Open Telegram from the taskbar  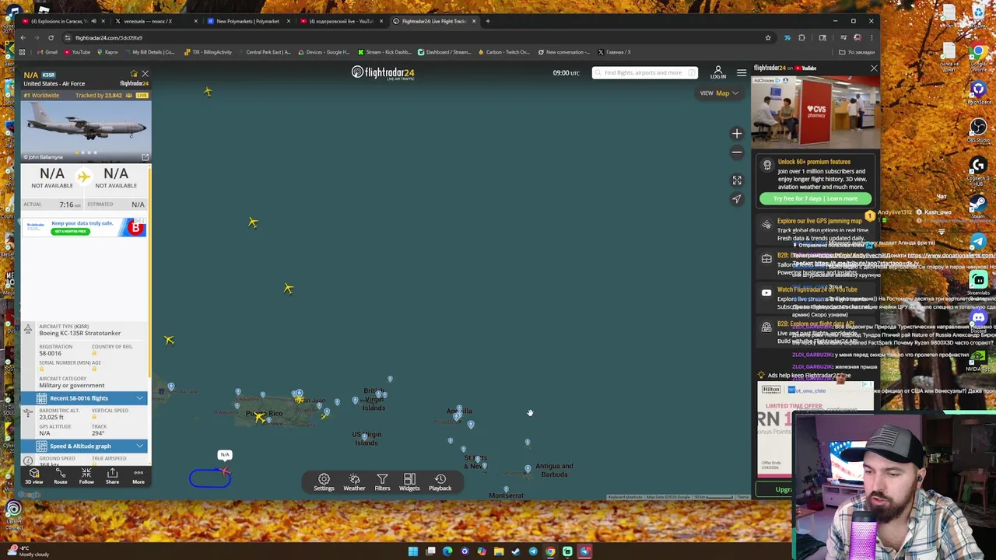tap(533, 551)
